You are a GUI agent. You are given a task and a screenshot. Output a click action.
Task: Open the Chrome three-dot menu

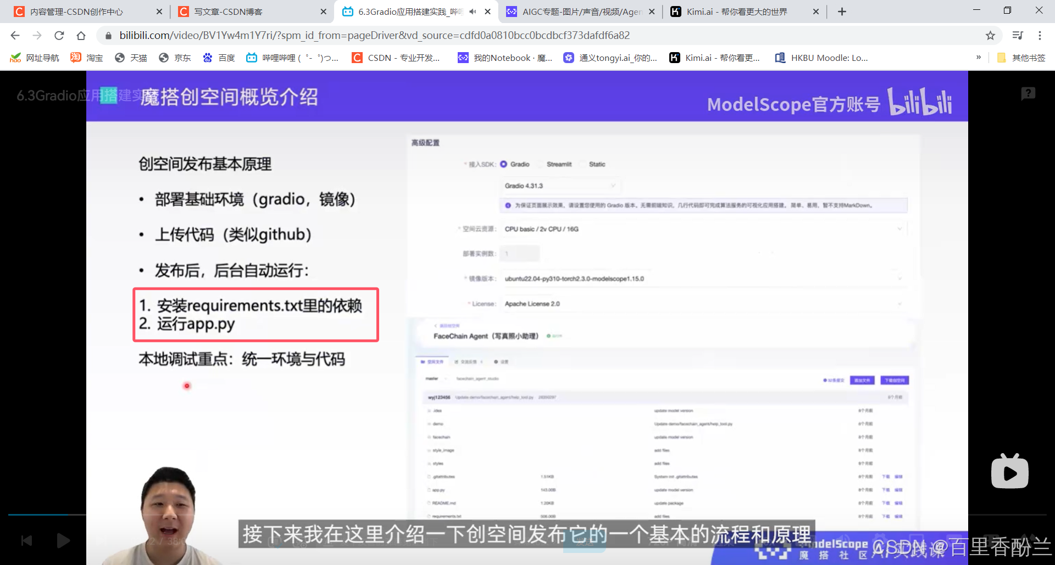coord(1040,36)
